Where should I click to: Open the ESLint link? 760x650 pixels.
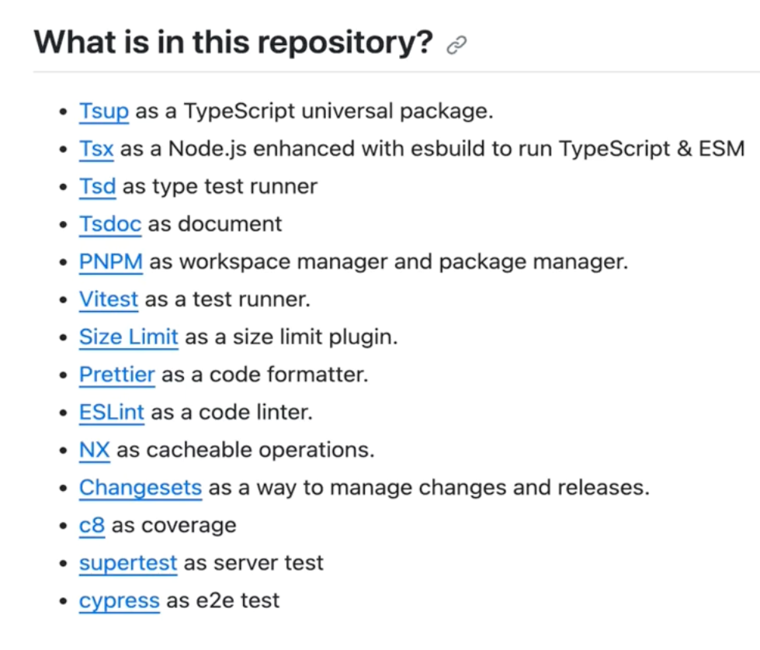112,412
